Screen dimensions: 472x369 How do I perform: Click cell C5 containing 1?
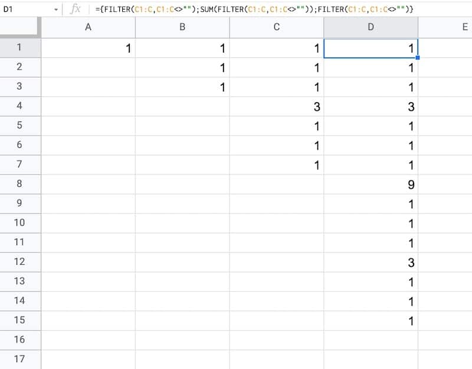point(277,126)
